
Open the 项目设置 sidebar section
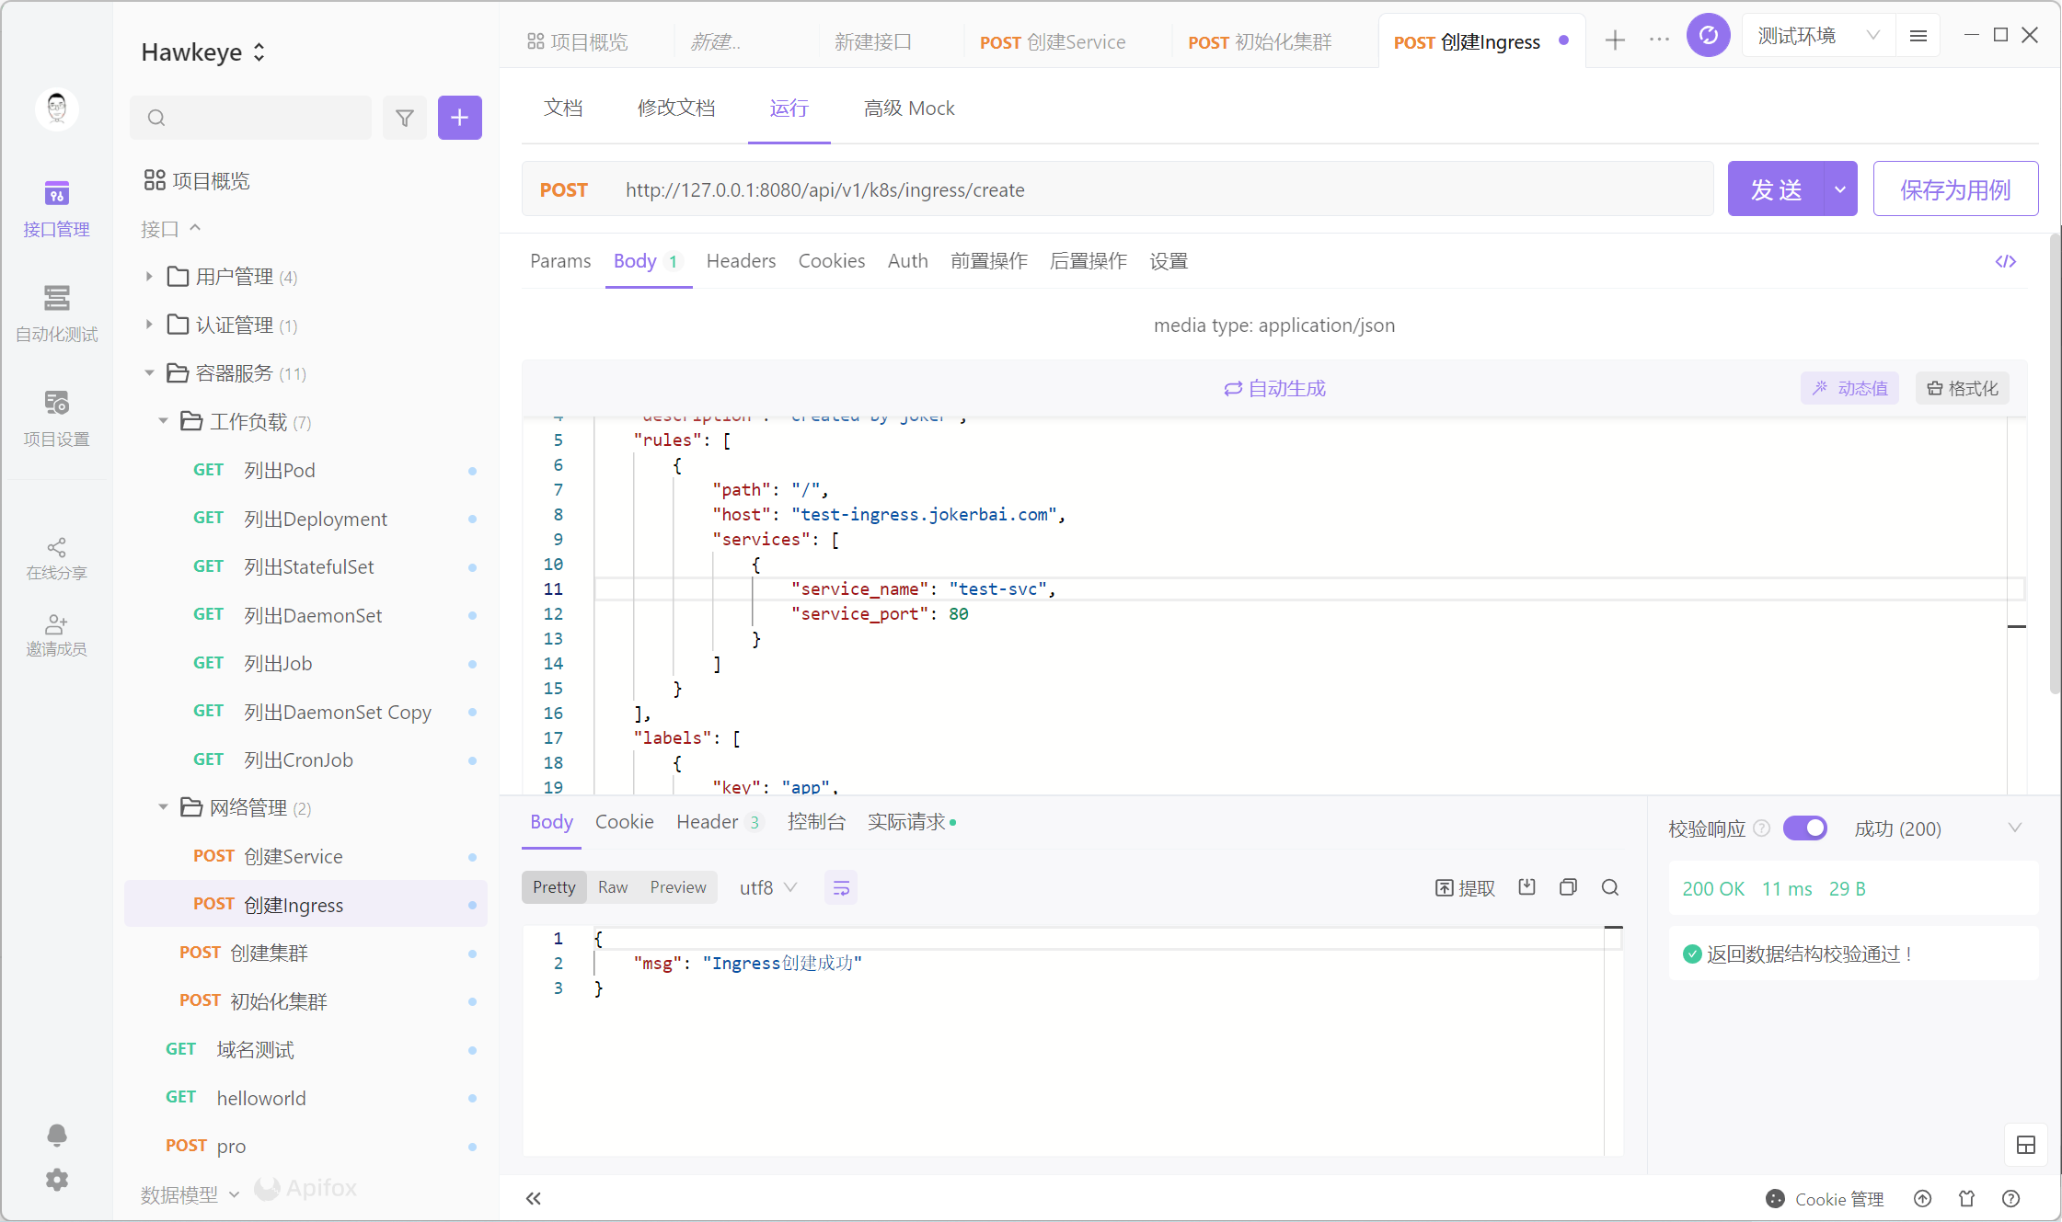pos(56,418)
